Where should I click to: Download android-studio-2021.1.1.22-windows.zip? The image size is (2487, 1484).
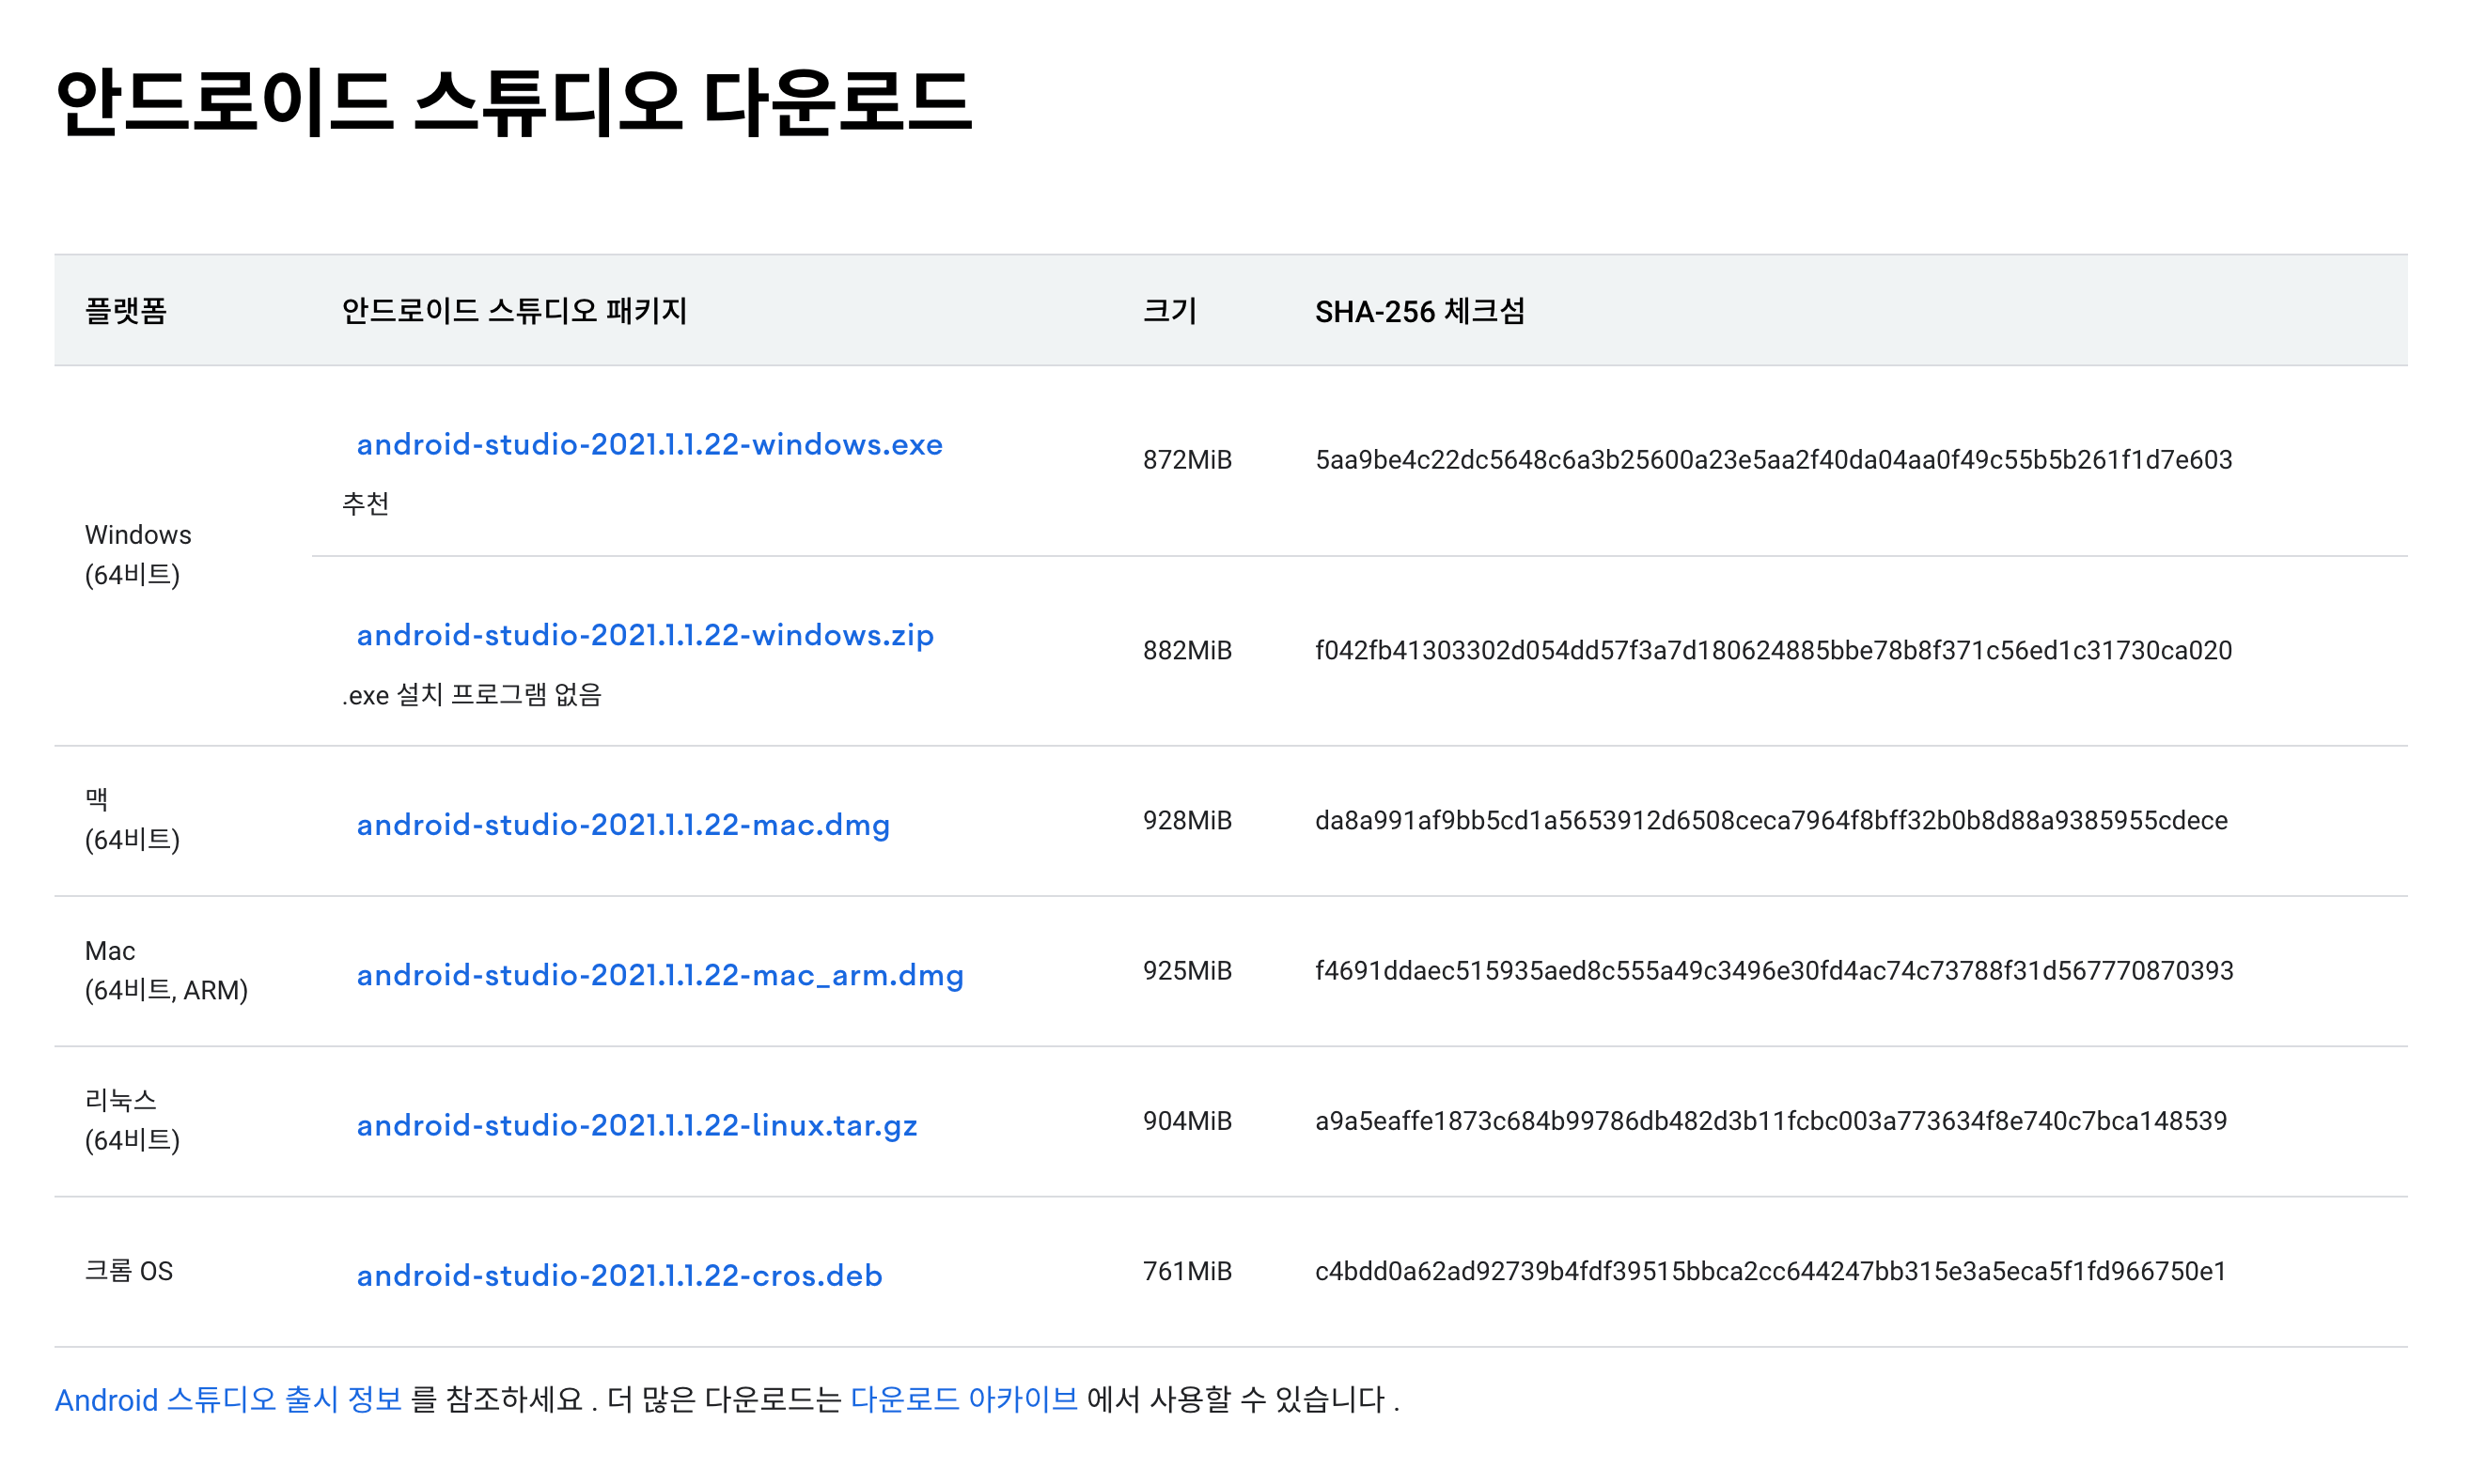click(x=646, y=636)
